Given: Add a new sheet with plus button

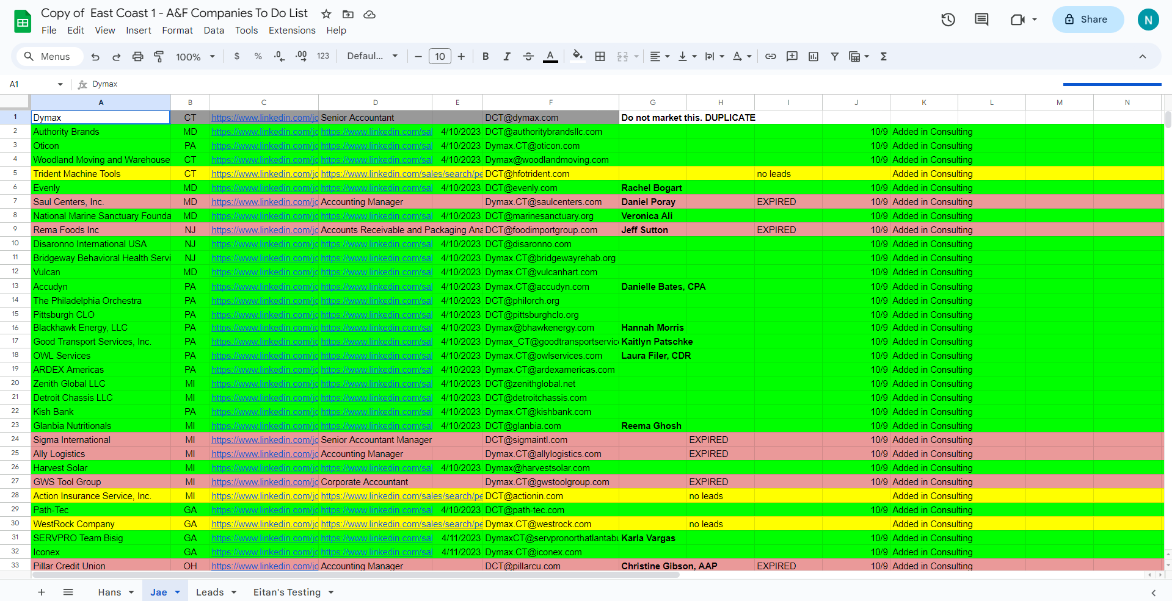Looking at the screenshot, I should pos(42,592).
